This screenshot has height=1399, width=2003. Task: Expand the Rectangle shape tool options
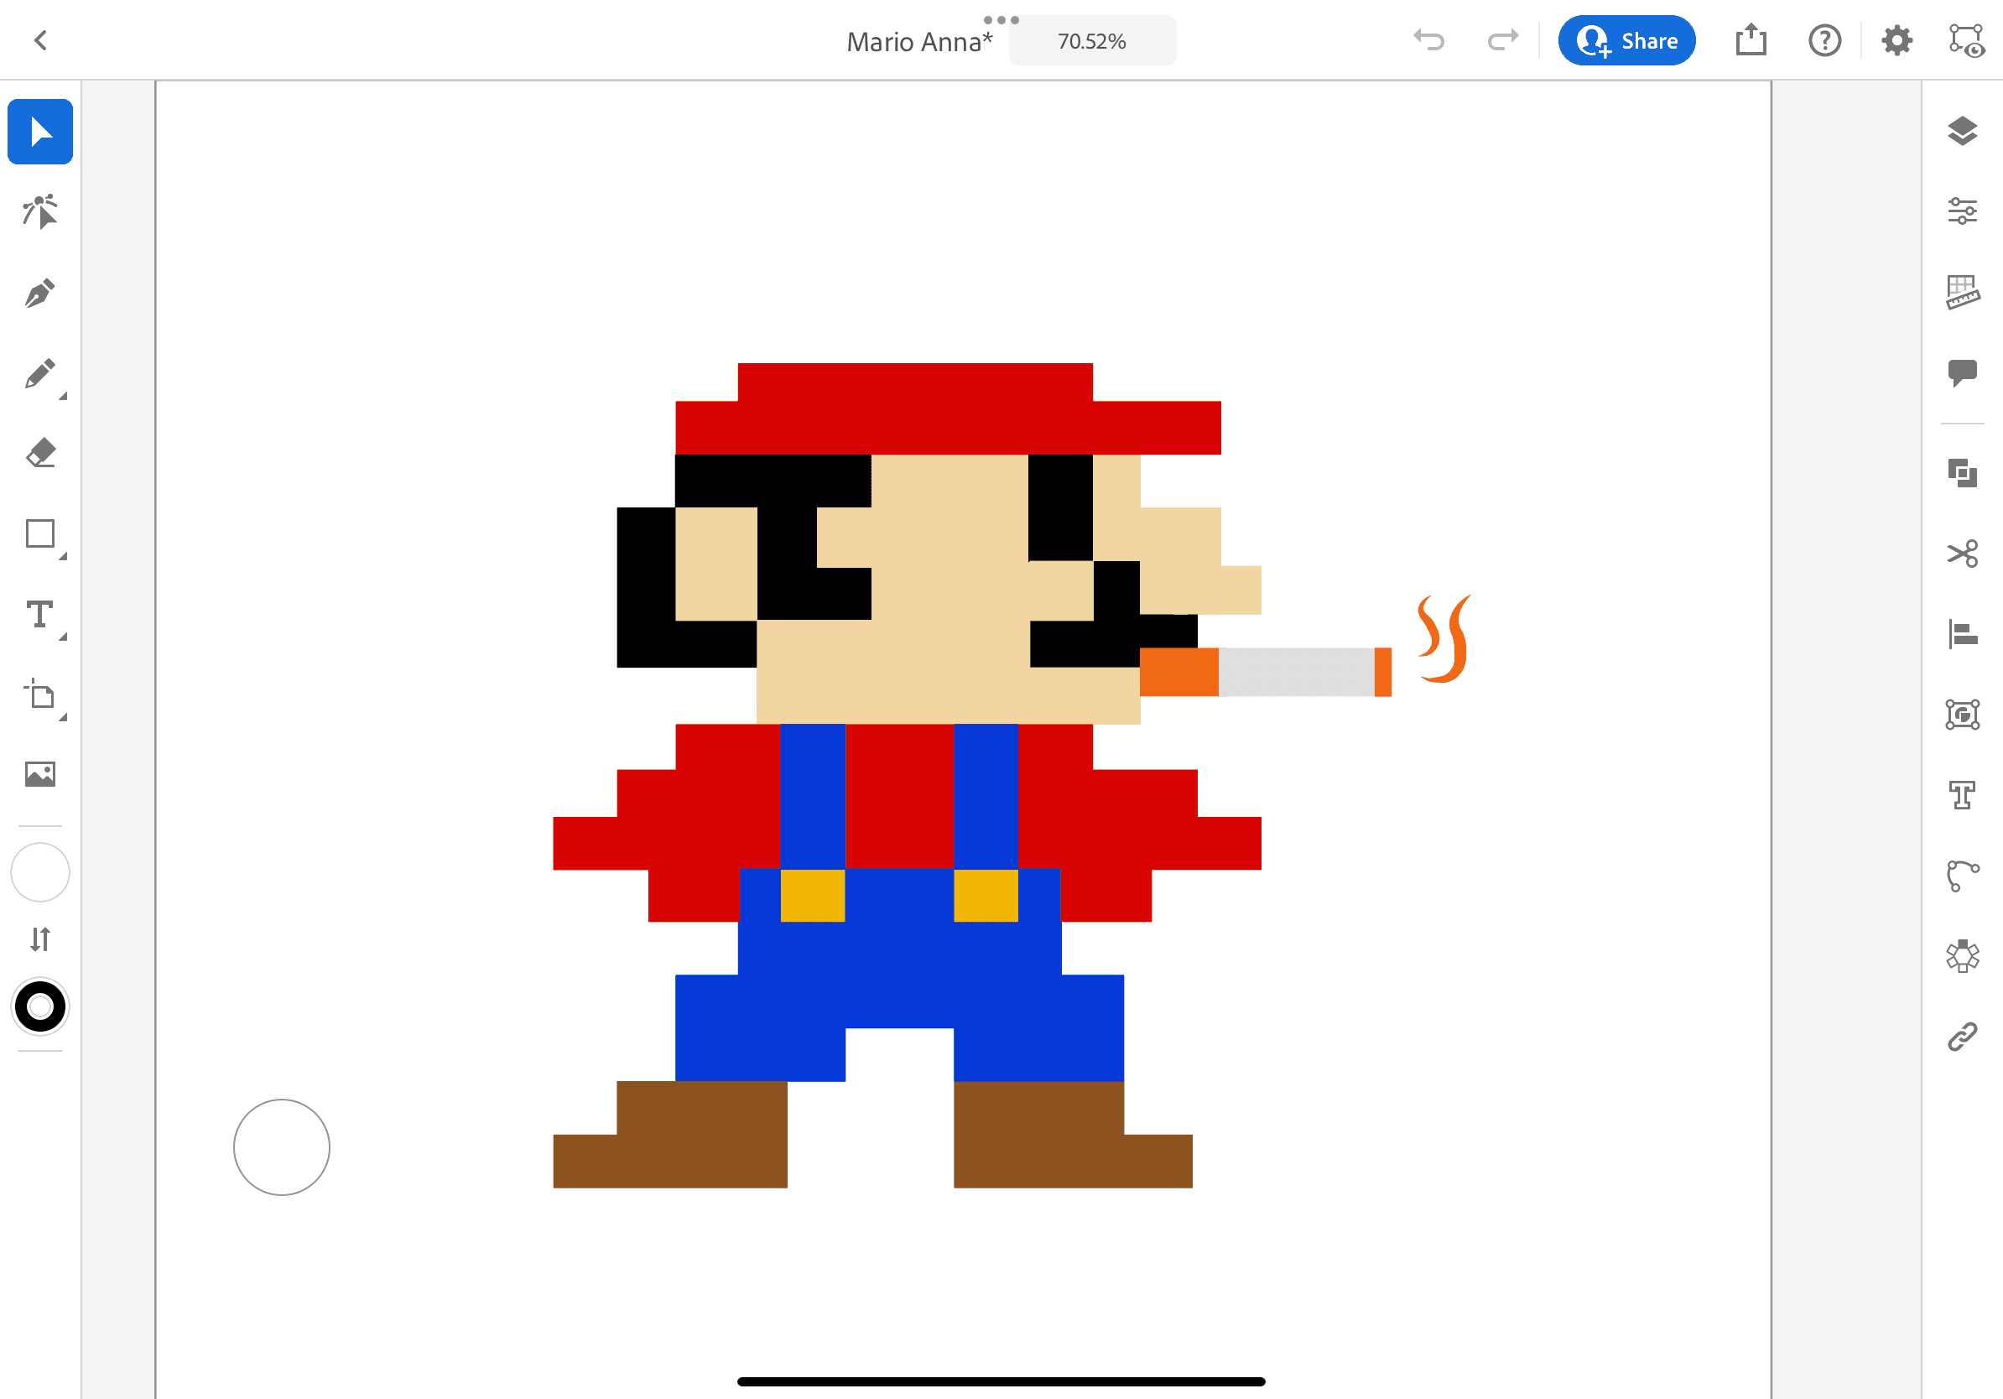(63, 556)
